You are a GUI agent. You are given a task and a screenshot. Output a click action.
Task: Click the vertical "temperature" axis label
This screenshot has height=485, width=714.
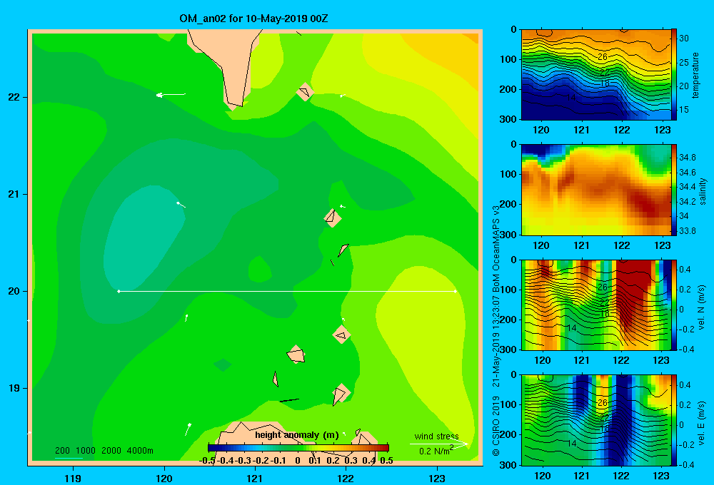coord(695,75)
